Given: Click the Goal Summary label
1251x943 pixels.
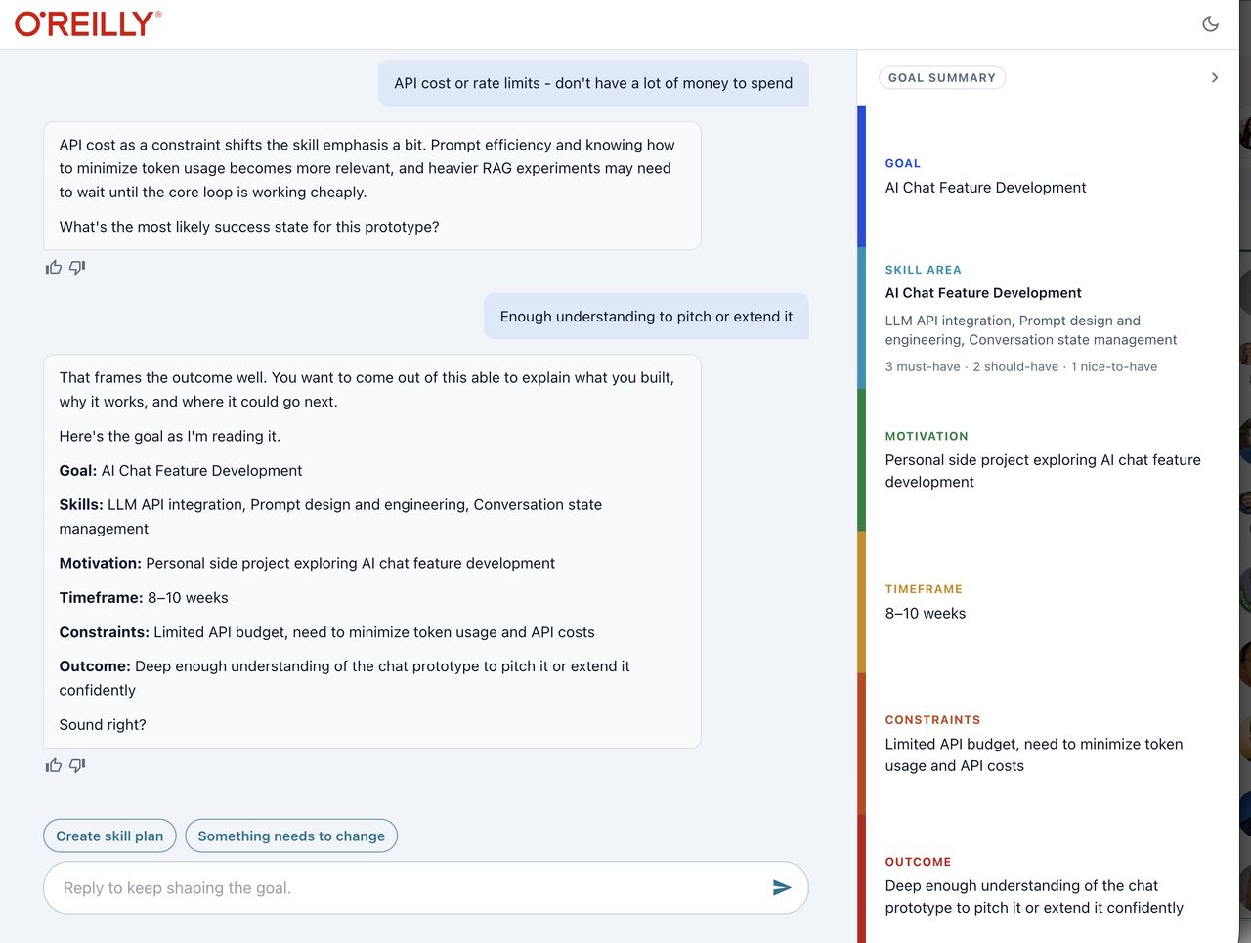Looking at the screenshot, I should (942, 78).
